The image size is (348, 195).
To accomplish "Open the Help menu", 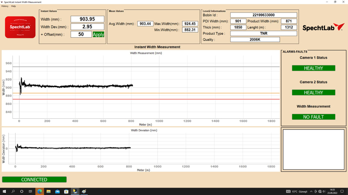I will pyautogui.click(x=13, y=6).
